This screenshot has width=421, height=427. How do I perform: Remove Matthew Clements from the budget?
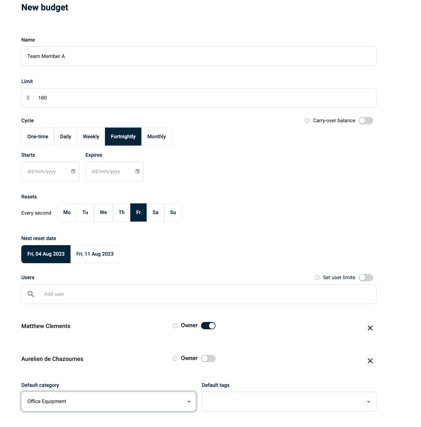point(370,328)
